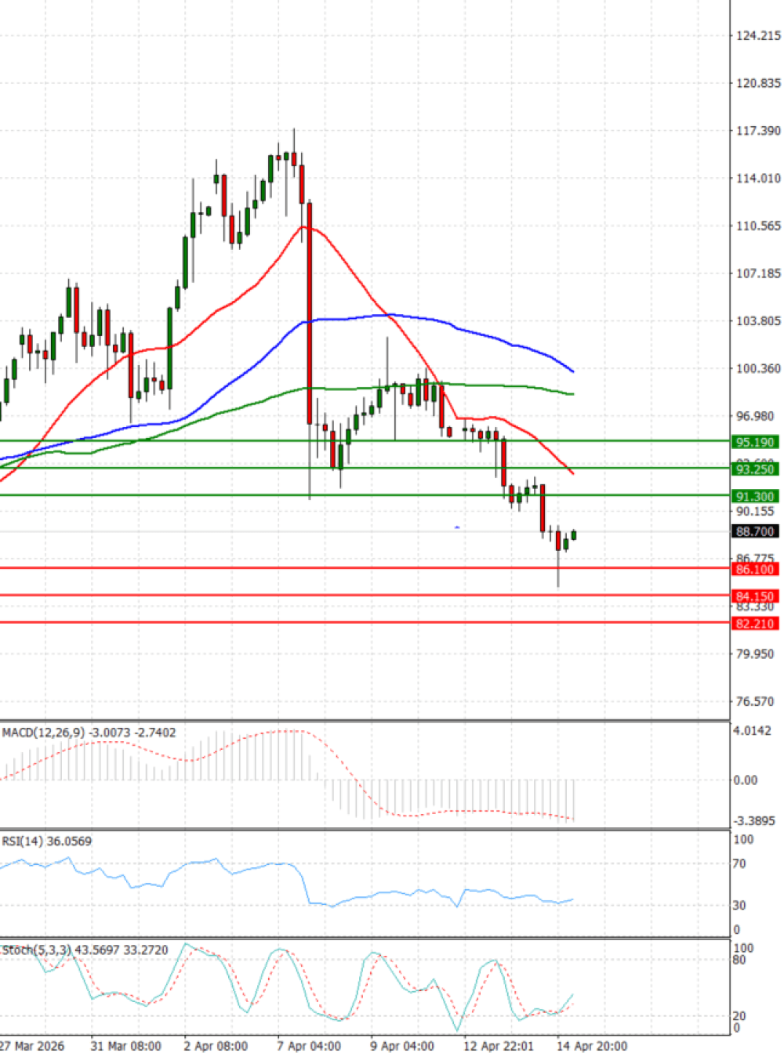
Task: Select the black 88.700 current price tag
Action: [754, 532]
